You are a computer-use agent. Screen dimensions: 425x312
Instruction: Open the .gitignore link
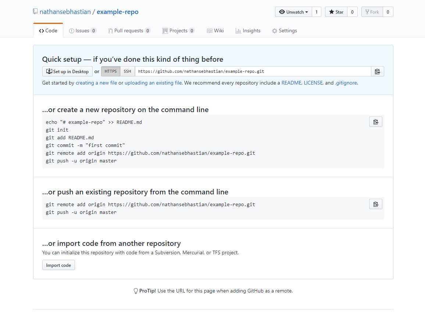[346, 83]
